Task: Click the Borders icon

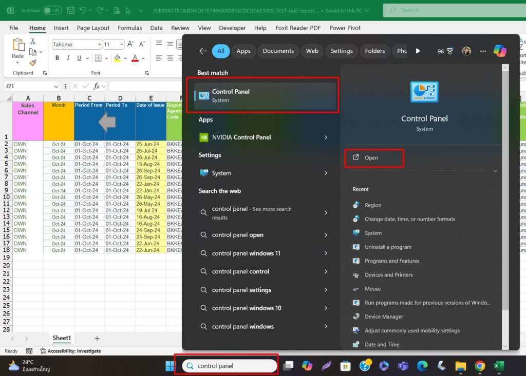Action: tap(98, 58)
